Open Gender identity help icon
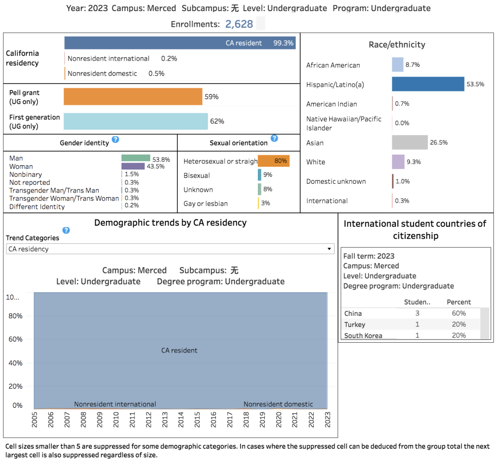499x466 pixels. point(116,139)
